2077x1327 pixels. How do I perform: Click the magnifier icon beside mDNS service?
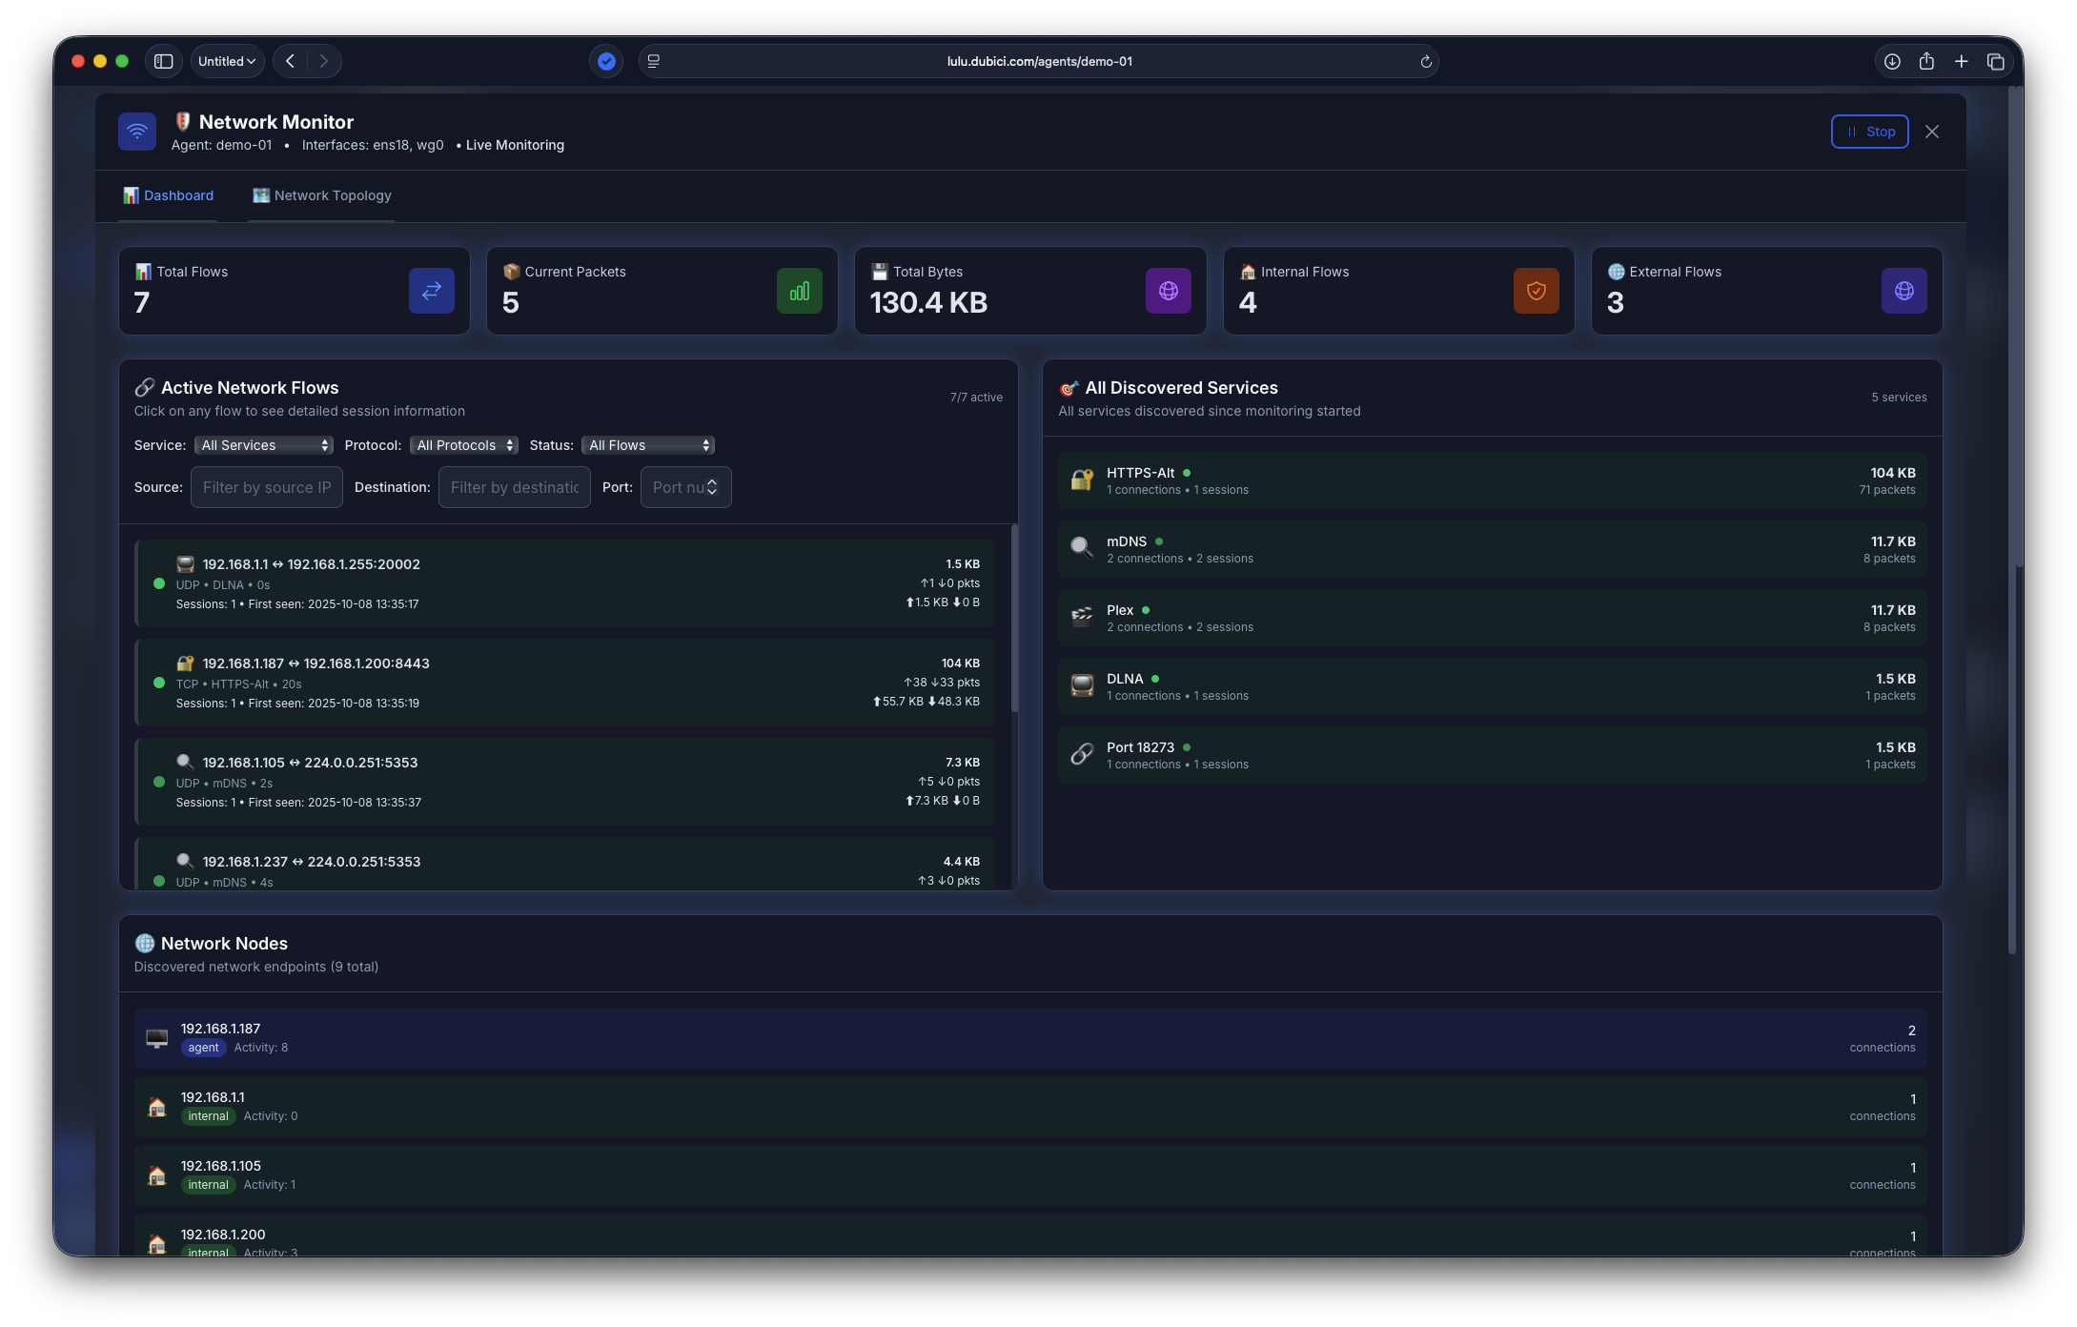click(x=1081, y=548)
